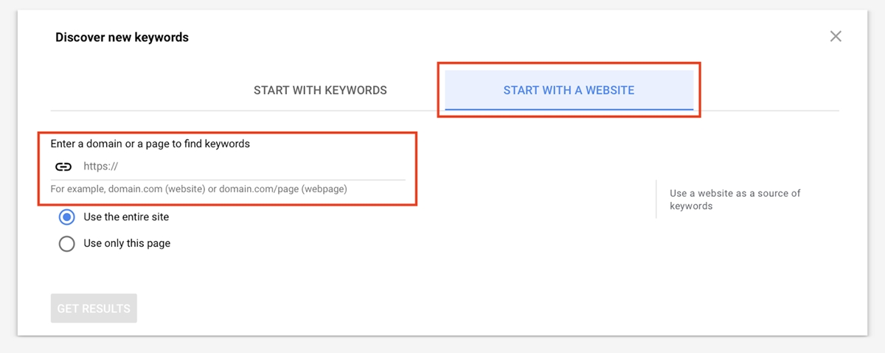Image resolution: width=885 pixels, height=353 pixels.
Task: Click the word 'keywords' in the side hint
Action: click(x=691, y=206)
